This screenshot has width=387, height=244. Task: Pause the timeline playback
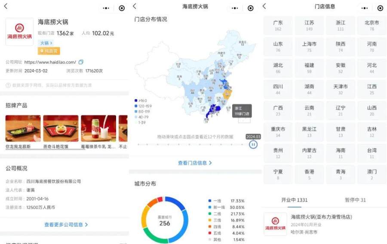(x=253, y=145)
